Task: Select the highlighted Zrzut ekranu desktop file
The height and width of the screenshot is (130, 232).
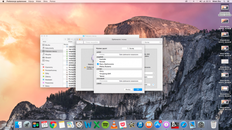Action: click(225, 10)
